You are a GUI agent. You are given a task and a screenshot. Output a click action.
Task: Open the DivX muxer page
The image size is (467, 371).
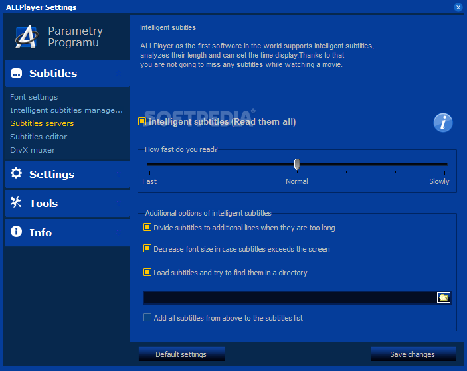(33, 150)
